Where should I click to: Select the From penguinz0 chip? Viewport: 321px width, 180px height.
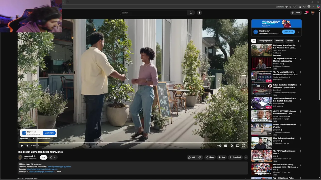(265, 41)
